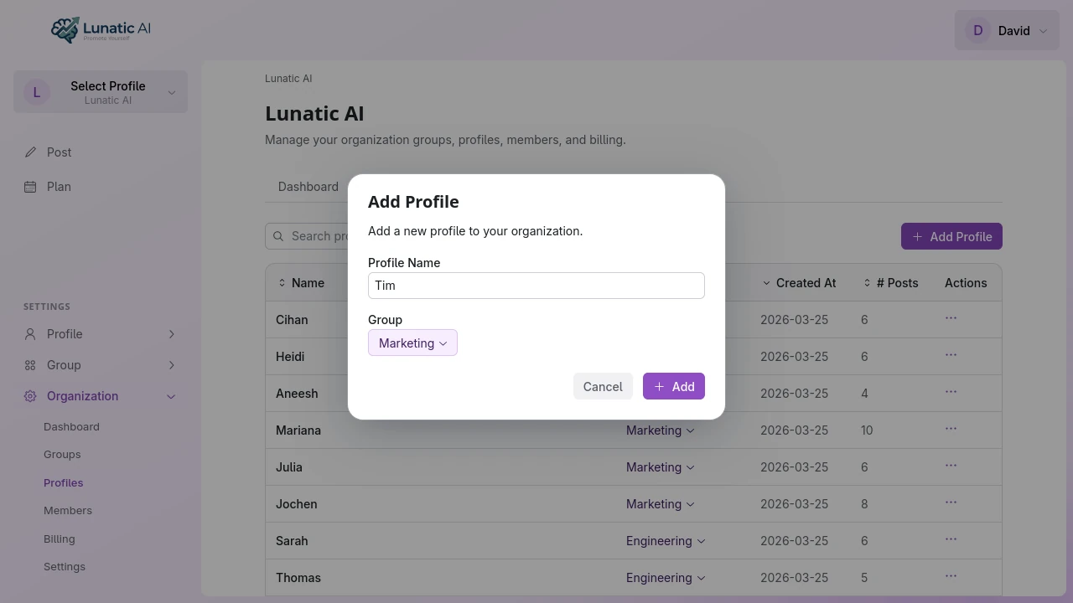Viewport: 1073px width, 603px height.
Task: Change Julia's Marketing group dropdown
Action: (661, 466)
